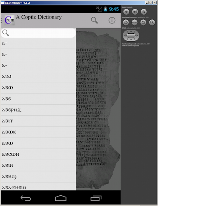The height and width of the screenshot is (206, 211).
Task: Tap the manuscript image to close drawer
Action: 98,109
